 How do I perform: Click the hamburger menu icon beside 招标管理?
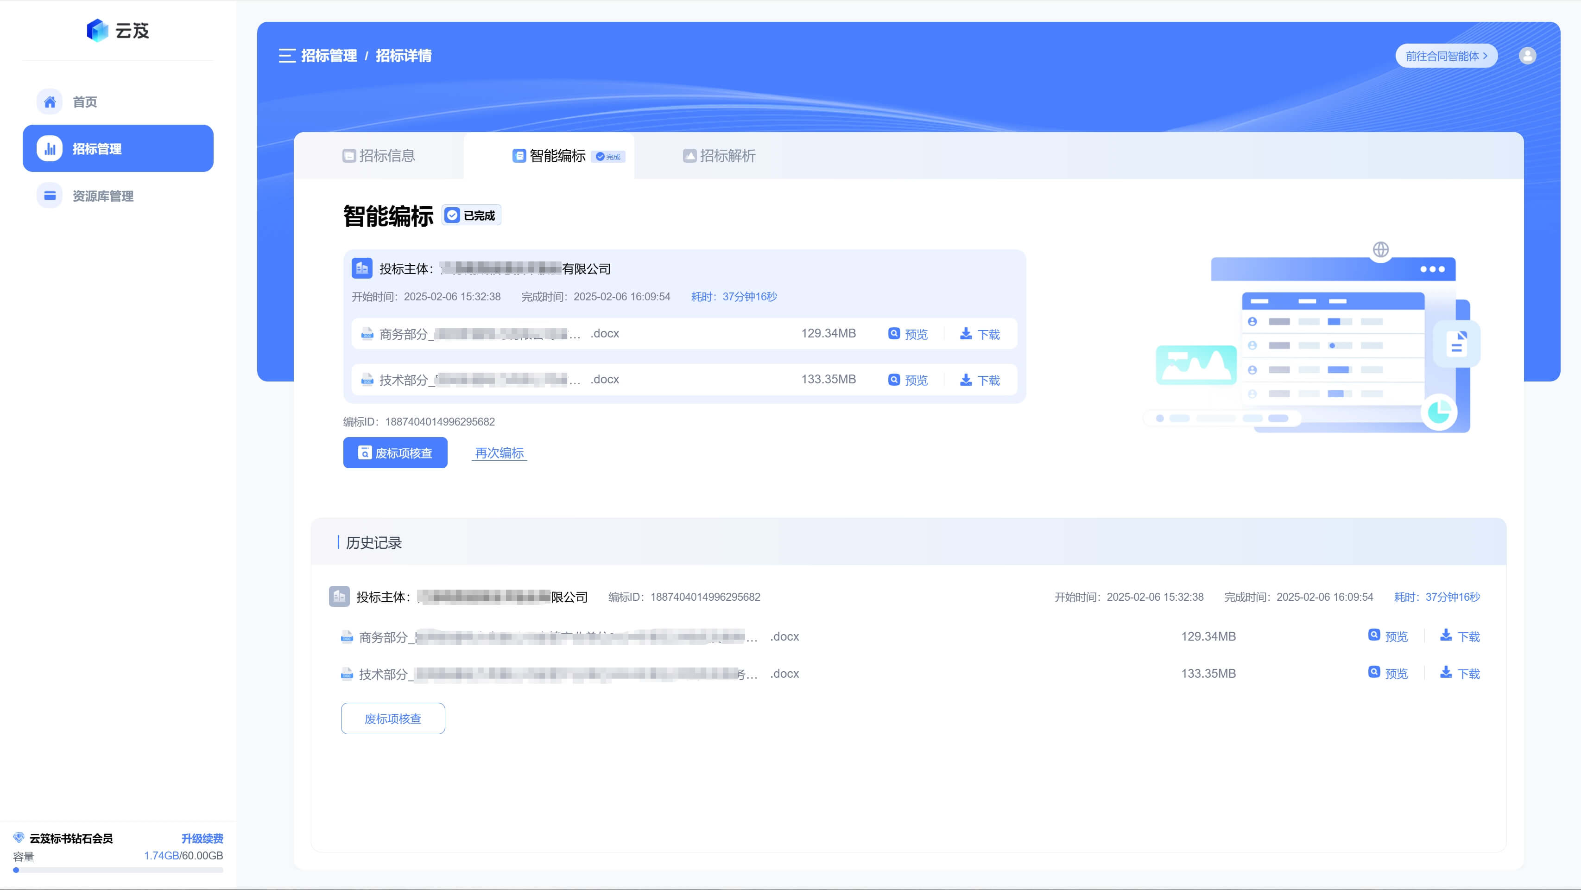click(287, 56)
